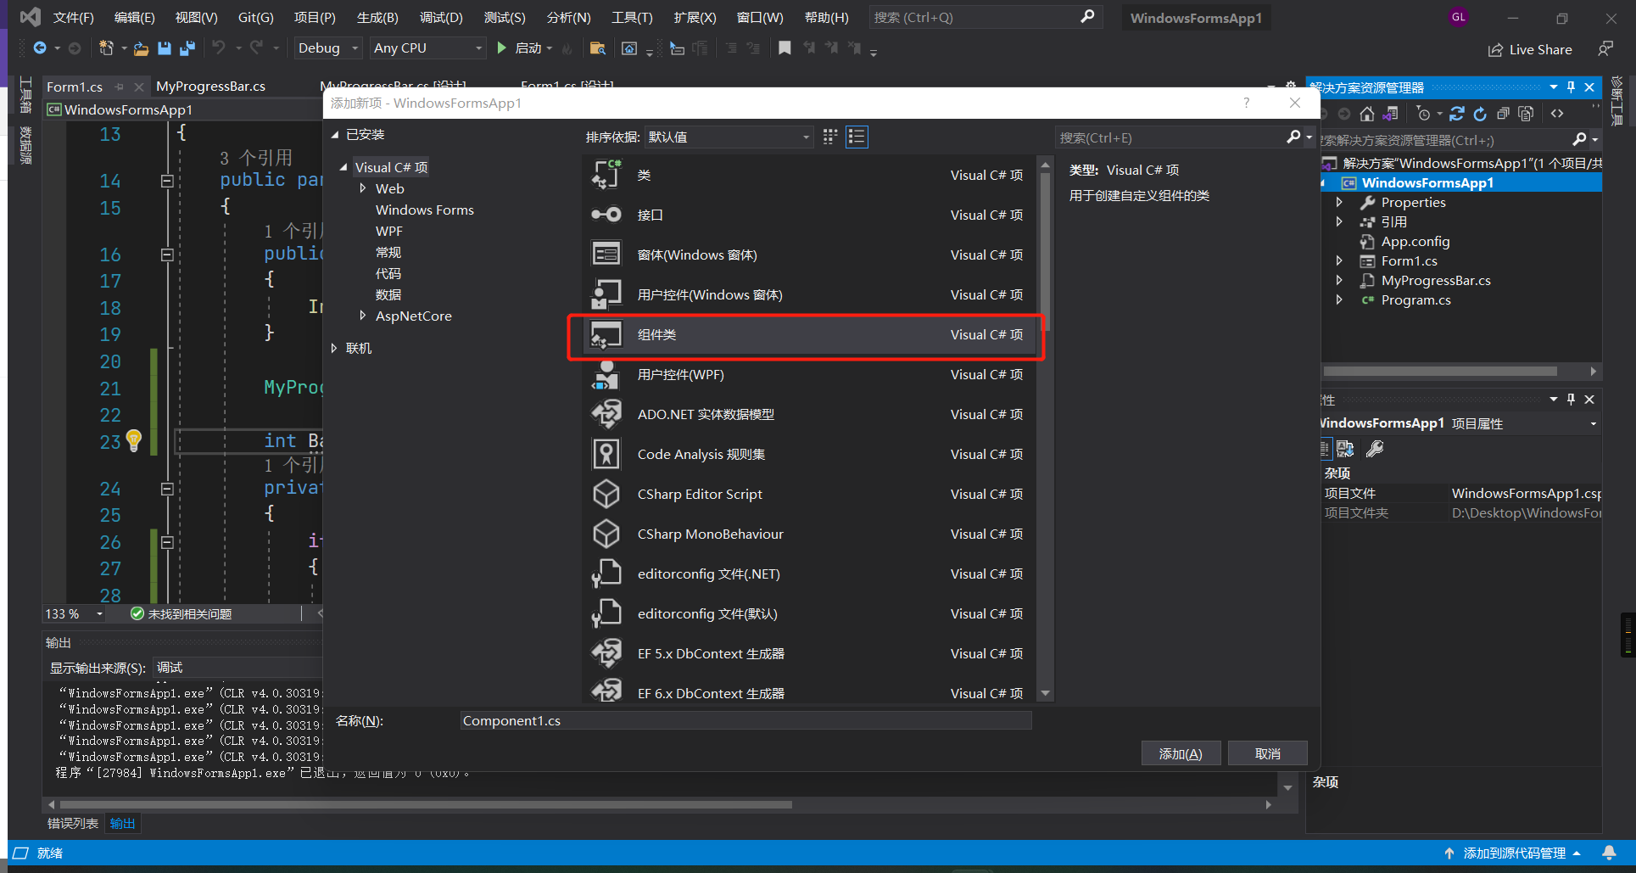Switch dialog to medium icons view

pos(830,137)
